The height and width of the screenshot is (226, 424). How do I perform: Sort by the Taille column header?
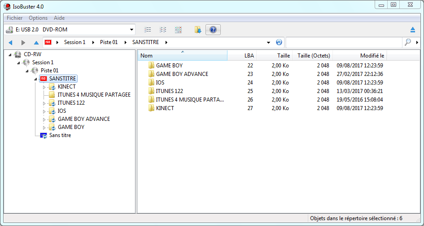pyautogui.click(x=275, y=55)
